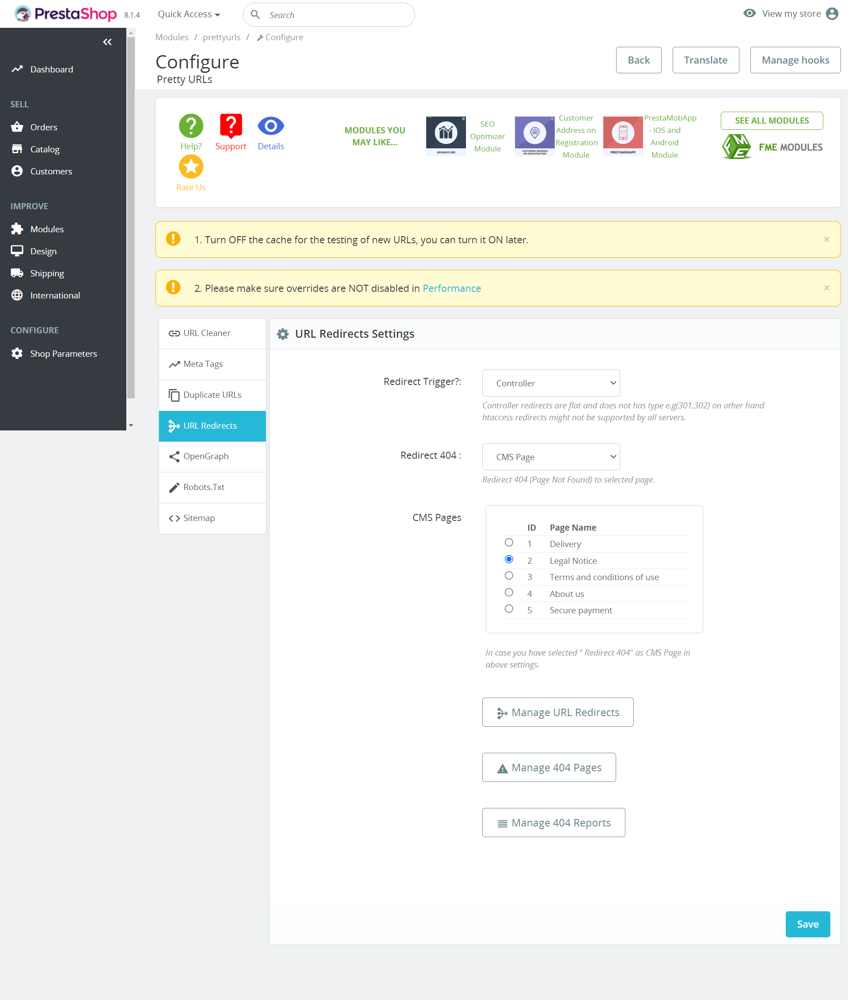Viewport: 848px width, 1000px height.
Task: Click the green Help question mark icon
Action: point(191,126)
